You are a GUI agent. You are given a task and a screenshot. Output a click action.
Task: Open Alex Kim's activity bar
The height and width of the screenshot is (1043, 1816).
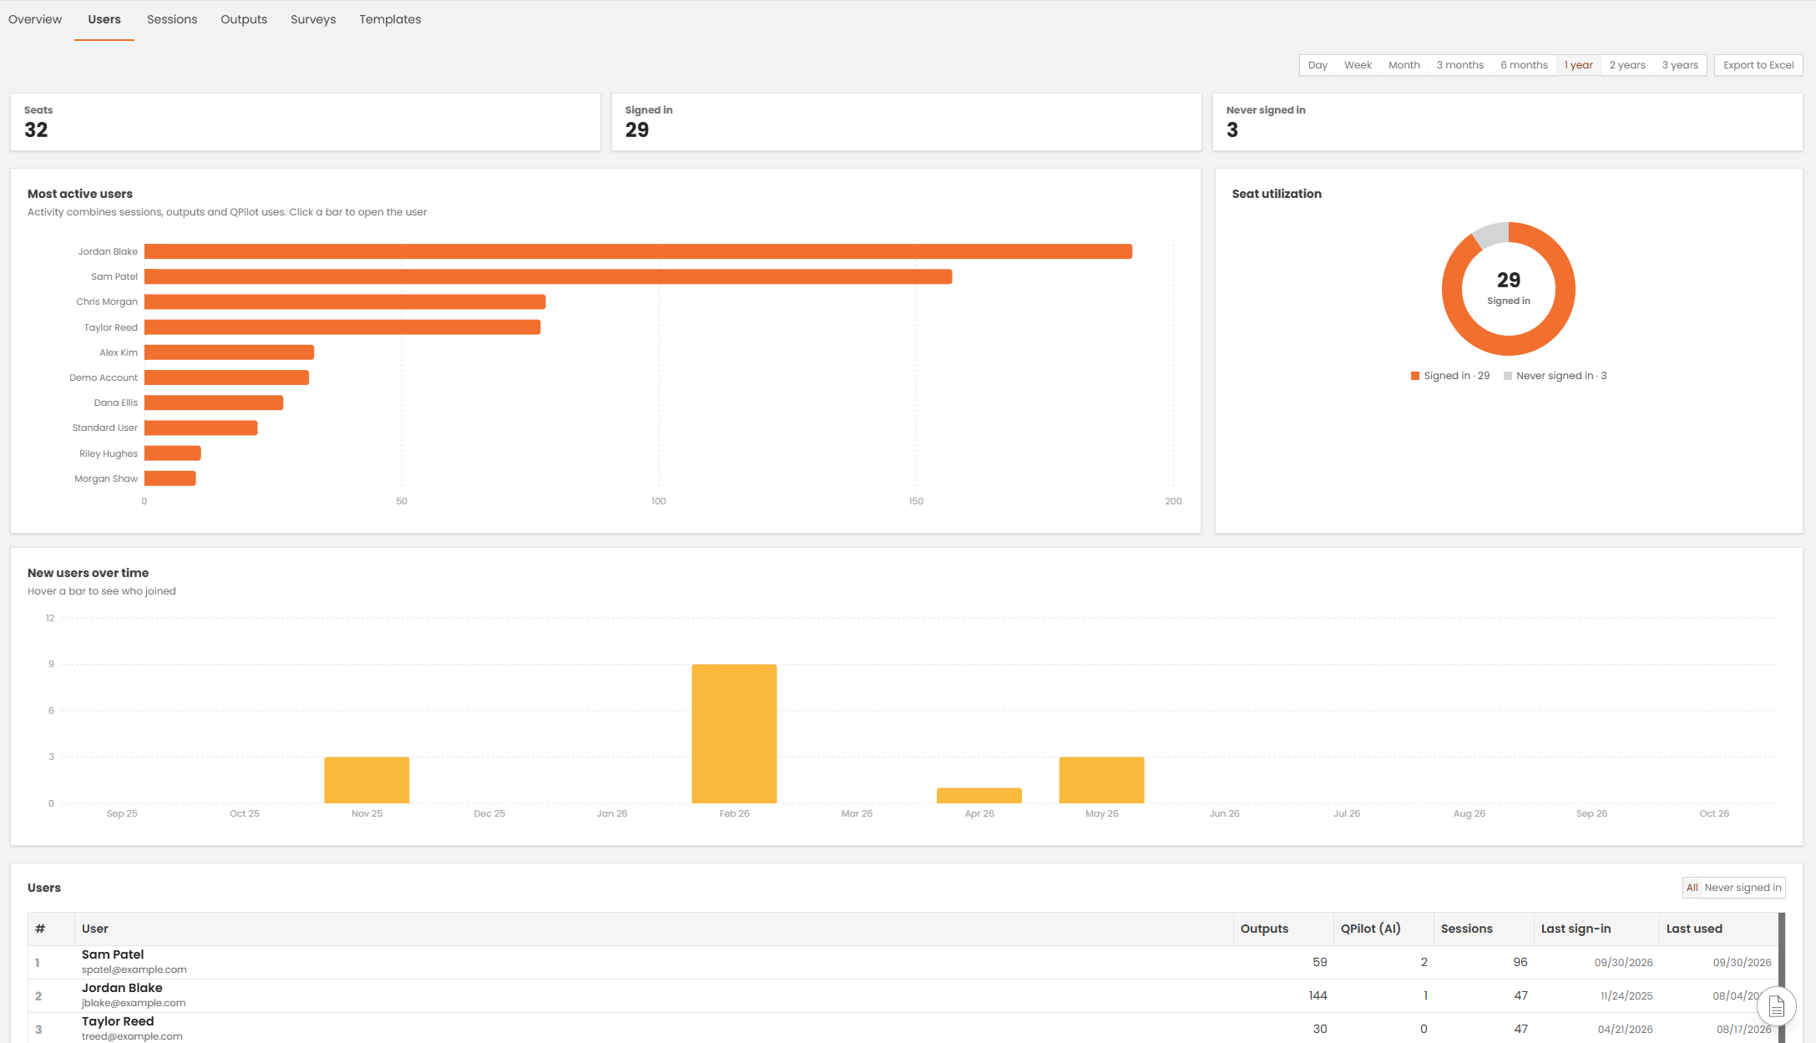[x=229, y=352]
